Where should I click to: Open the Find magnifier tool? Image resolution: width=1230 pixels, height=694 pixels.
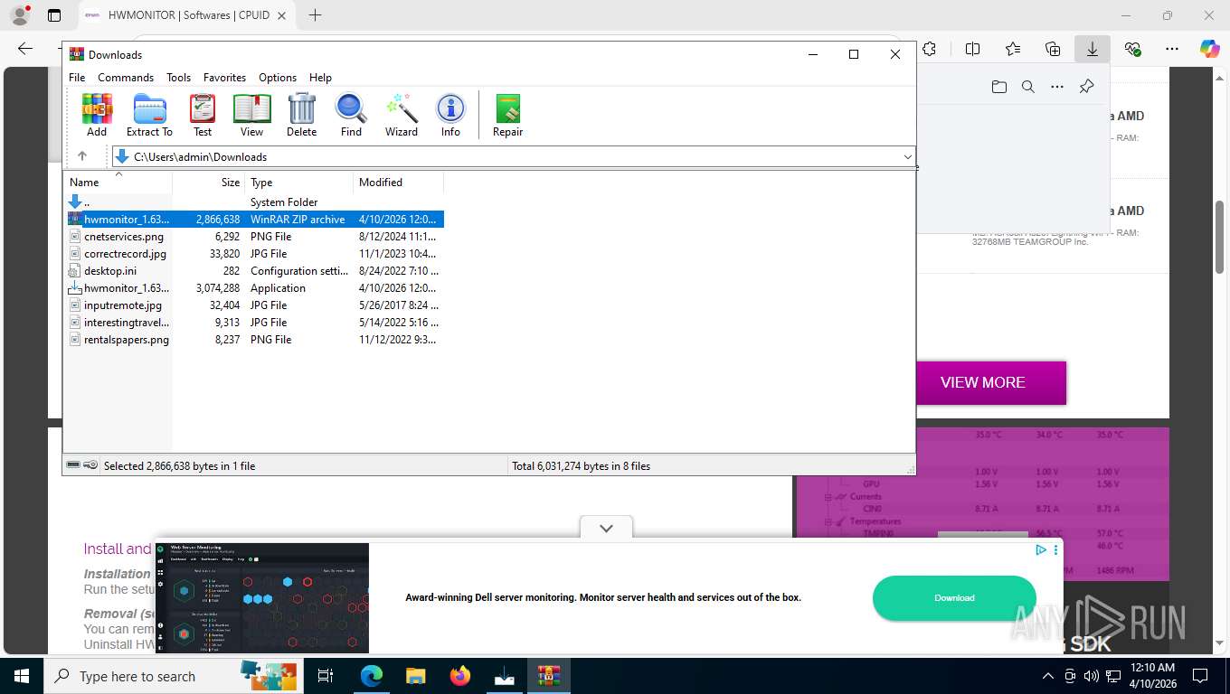351,115
